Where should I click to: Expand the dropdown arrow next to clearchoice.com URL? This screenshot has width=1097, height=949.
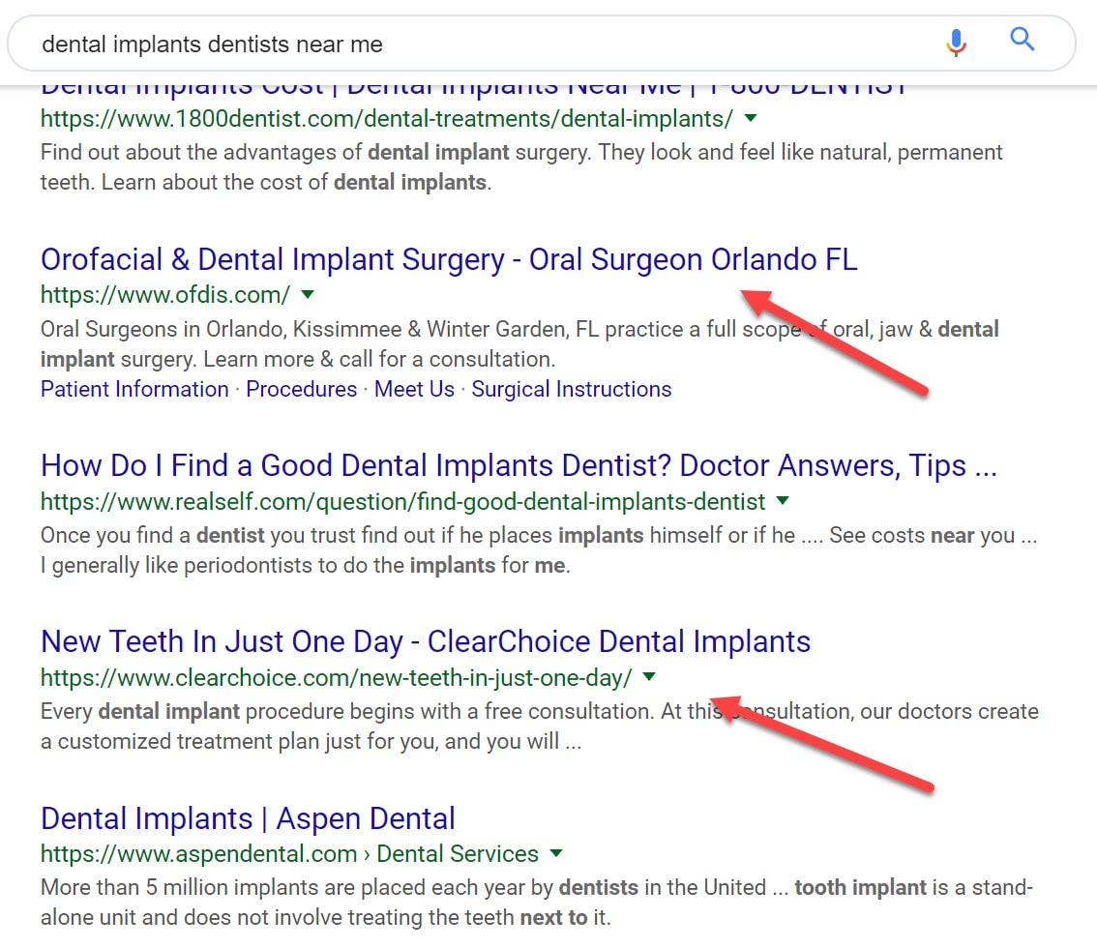649,677
